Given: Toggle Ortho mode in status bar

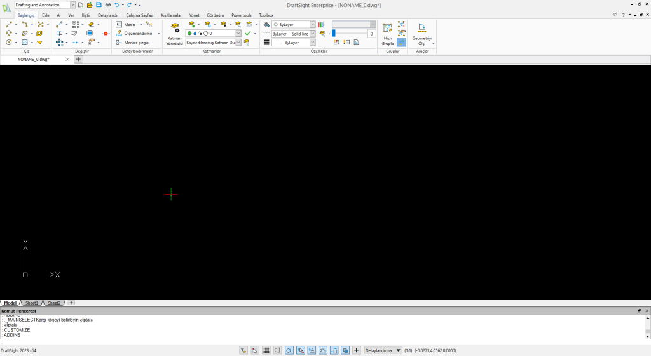Looking at the screenshot, I should coord(278,350).
